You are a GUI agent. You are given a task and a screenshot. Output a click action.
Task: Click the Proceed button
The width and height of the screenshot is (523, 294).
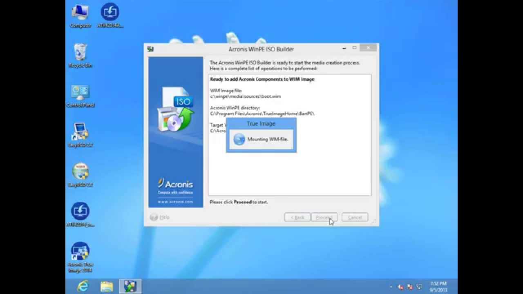point(324,217)
